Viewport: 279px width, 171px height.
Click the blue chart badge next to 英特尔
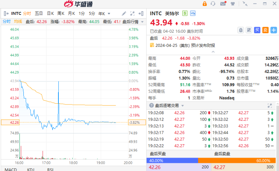coord(193,13)
